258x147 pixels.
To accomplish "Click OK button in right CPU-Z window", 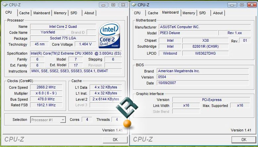I will (x=244, y=140).
